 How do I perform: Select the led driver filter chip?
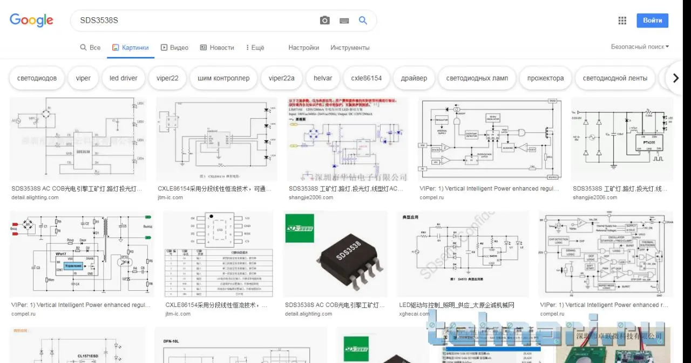pos(124,78)
